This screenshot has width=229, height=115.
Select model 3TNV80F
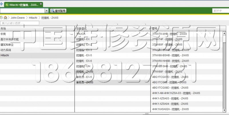click(187, 45)
